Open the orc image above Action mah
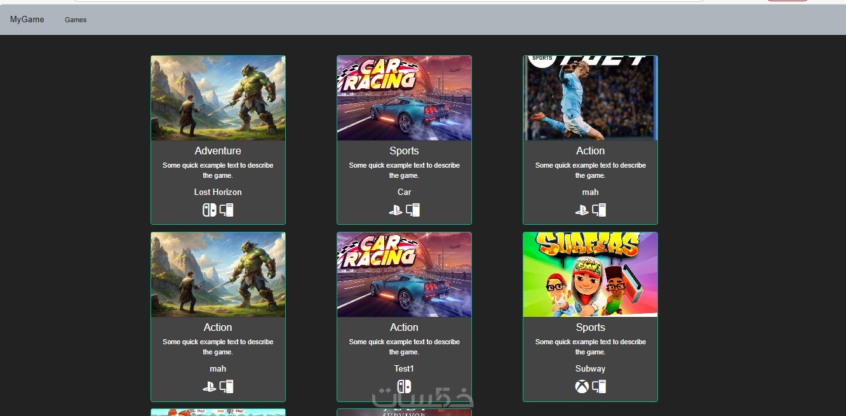This screenshot has width=846, height=416. click(x=218, y=274)
